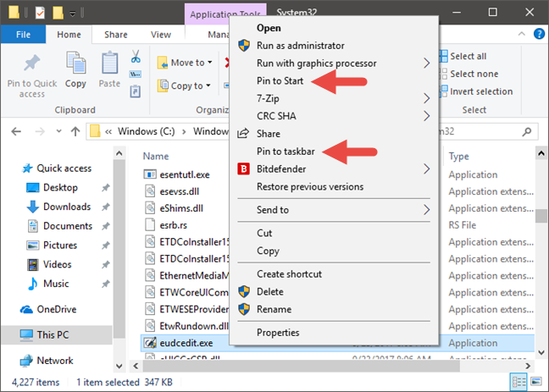
Task: Click the Cut scissors icon in Clipboard group
Action: click(x=136, y=57)
